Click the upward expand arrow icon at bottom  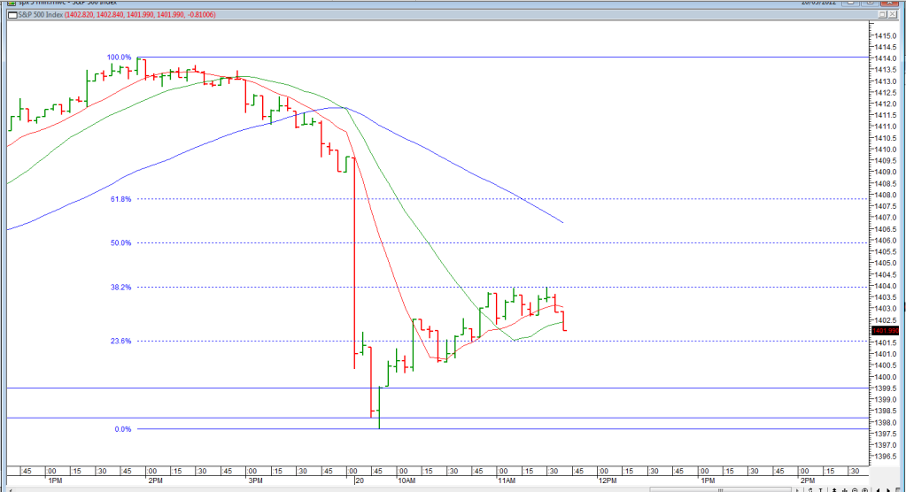(834, 489)
